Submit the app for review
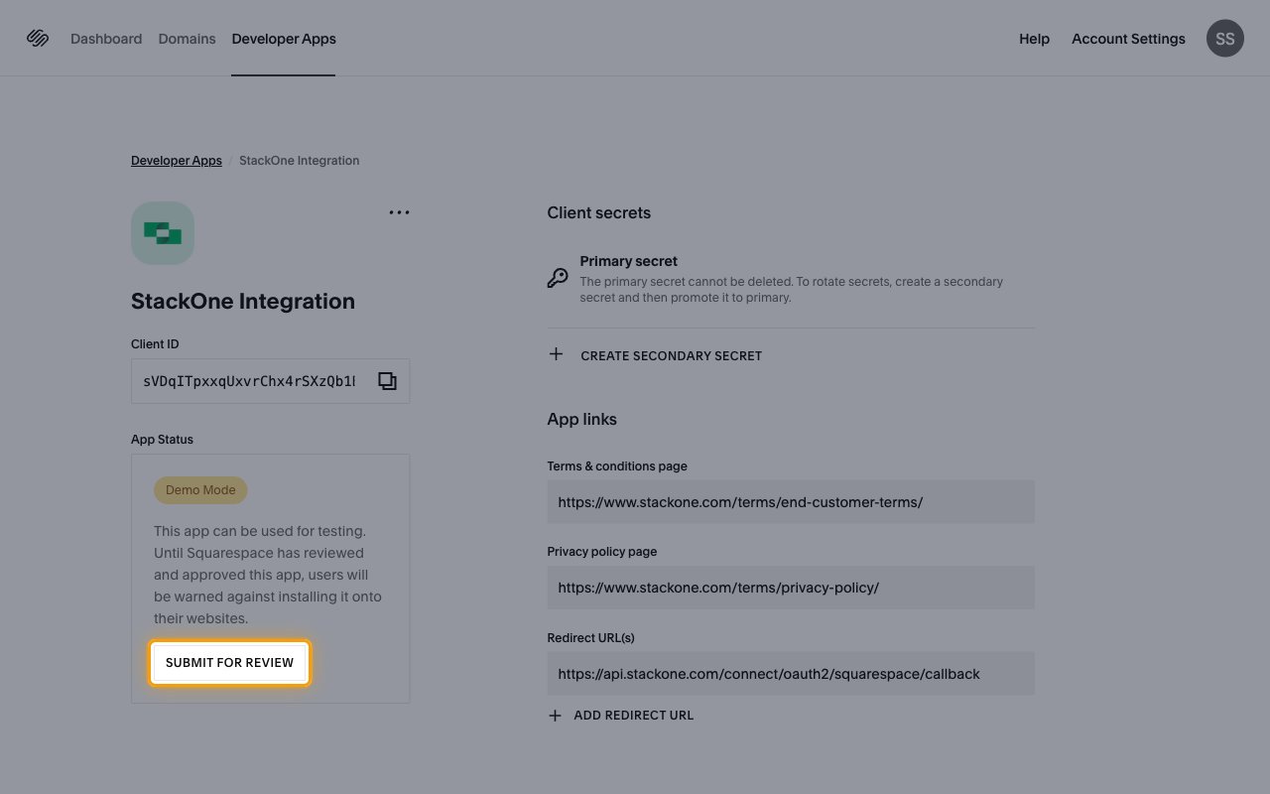This screenshot has height=794, width=1270. [230, 663]
